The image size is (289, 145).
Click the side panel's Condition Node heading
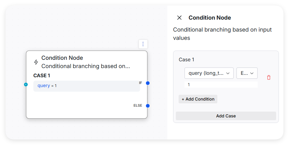pos(210,18)
